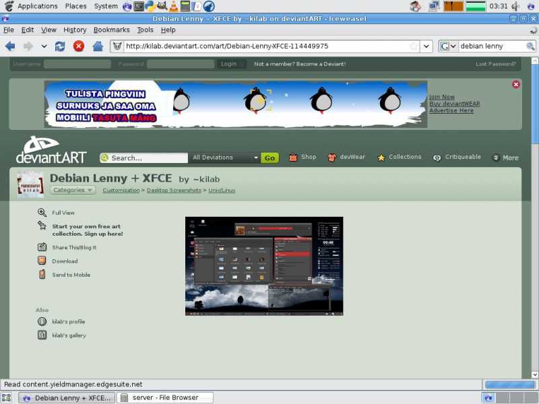Click the volume speaker icon in the panel
Screen dimensions: 539x404
tap(515, 6)
